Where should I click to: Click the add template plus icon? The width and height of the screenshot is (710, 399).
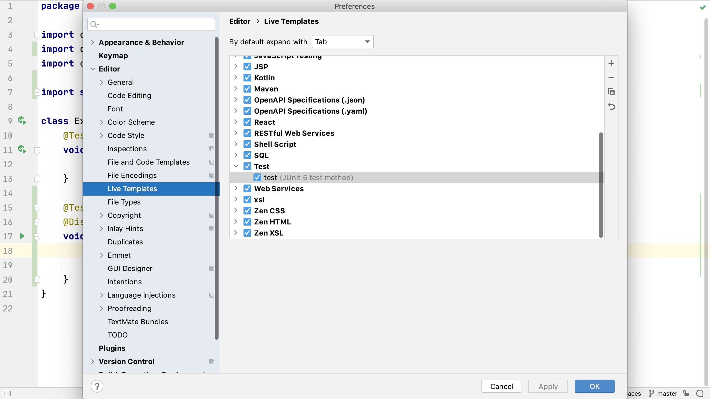pos(611,63)
